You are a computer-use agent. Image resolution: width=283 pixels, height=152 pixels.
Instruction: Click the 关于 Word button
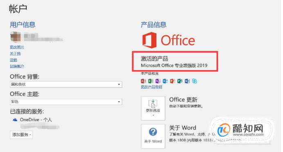coord(153,136)
